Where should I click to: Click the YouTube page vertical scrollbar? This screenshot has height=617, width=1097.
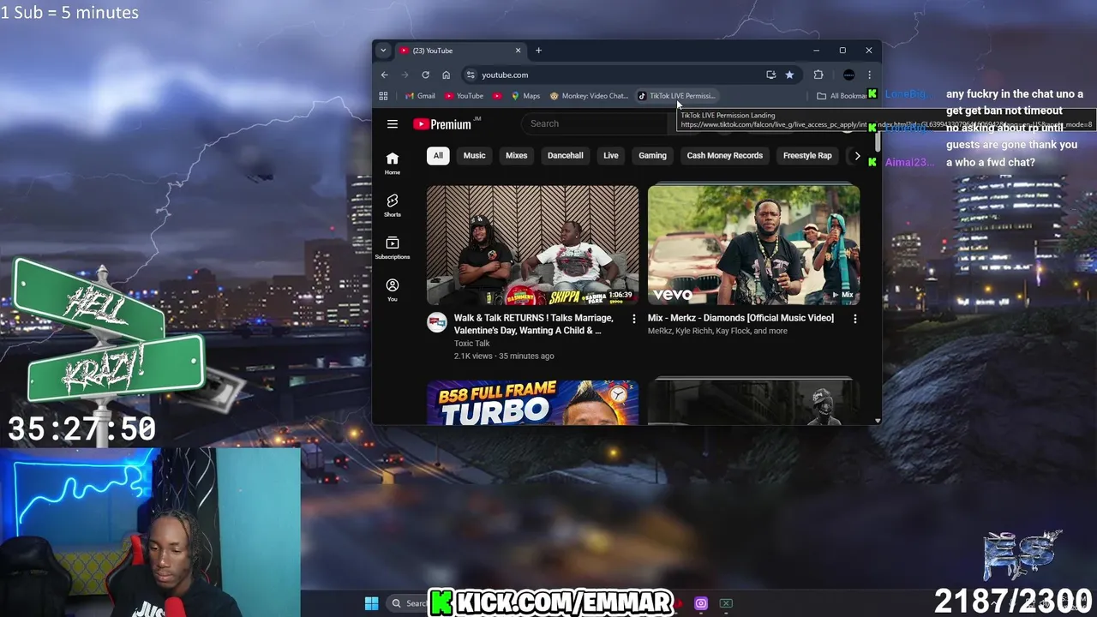click(x=877, y=142)
